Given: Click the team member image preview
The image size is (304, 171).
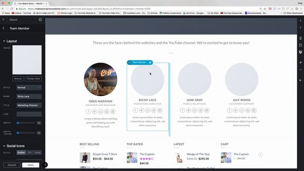Looking at the screenshot, I should 27,60.
